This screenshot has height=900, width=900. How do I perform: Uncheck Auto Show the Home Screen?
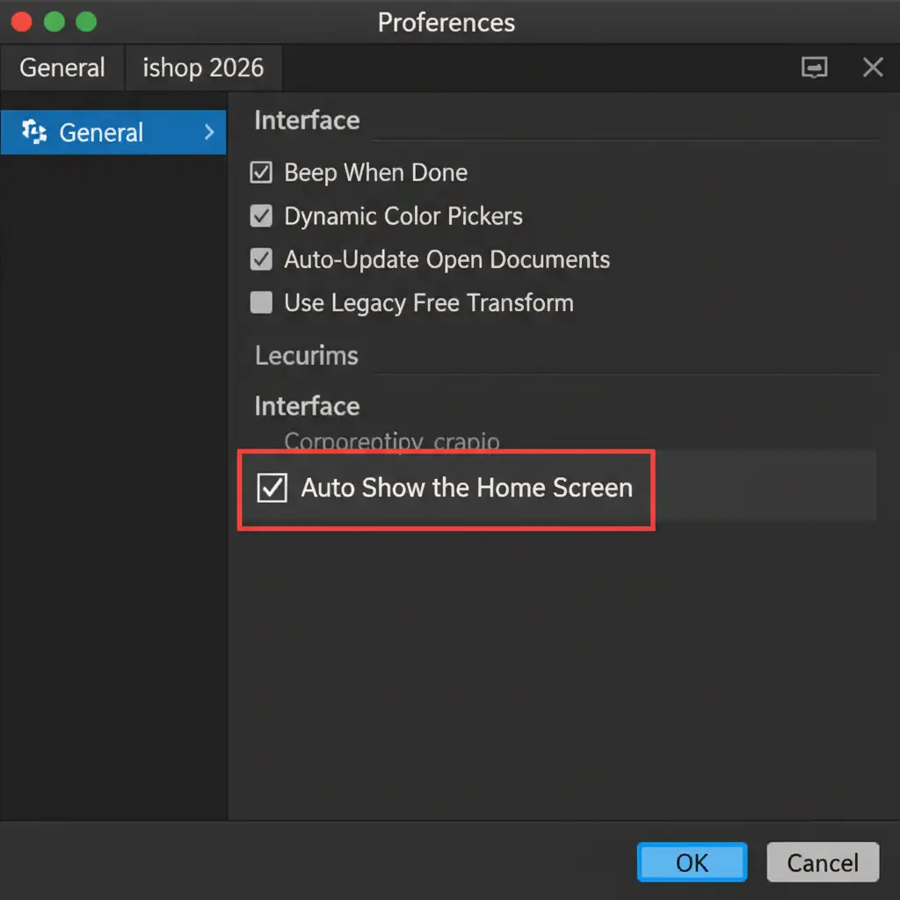coord(272,488)
